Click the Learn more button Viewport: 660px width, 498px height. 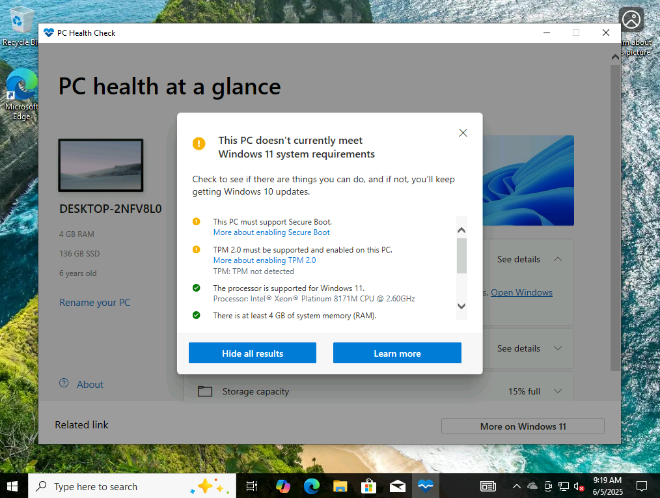pos(397,353)
